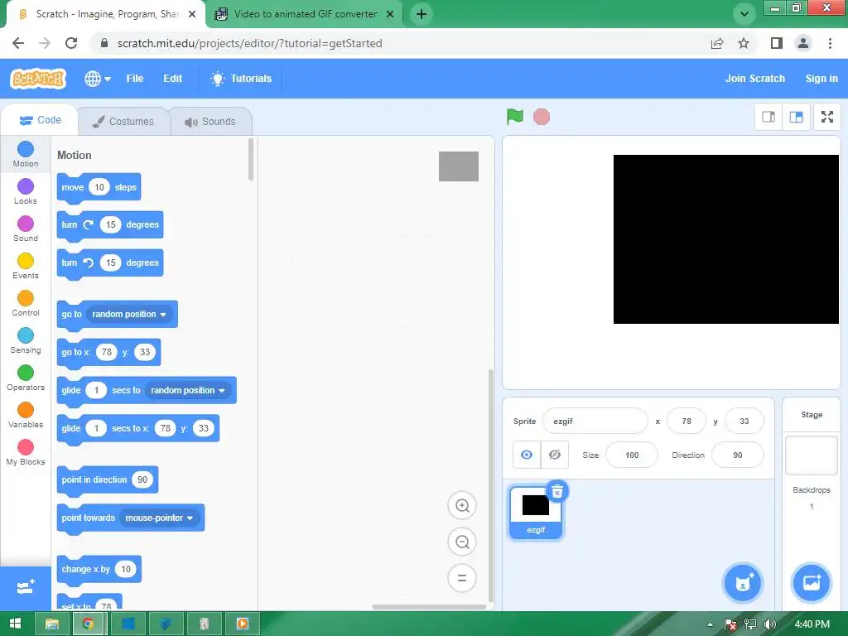Select the Variables block category
The image size is (848, 636).
(x=26, y=416)
